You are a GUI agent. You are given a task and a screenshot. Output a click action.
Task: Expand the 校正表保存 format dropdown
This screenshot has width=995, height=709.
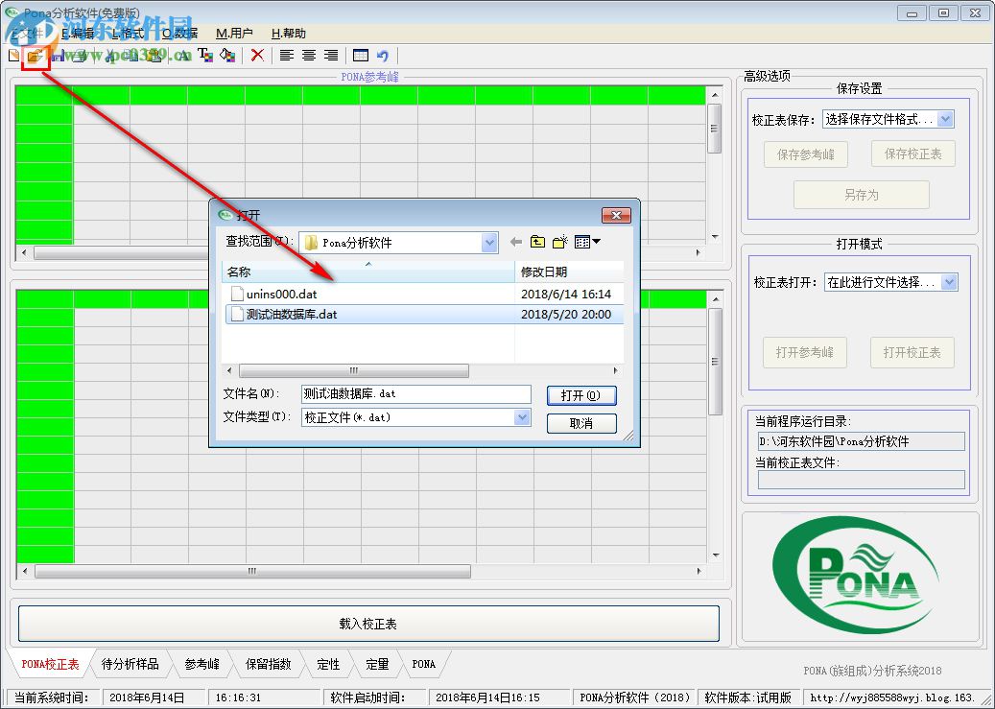[946, 119]
